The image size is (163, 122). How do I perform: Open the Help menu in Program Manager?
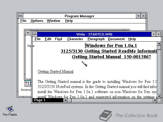tap(69, 21)
